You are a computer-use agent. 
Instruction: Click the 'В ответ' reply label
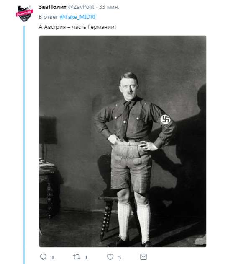tap(48, 17)
